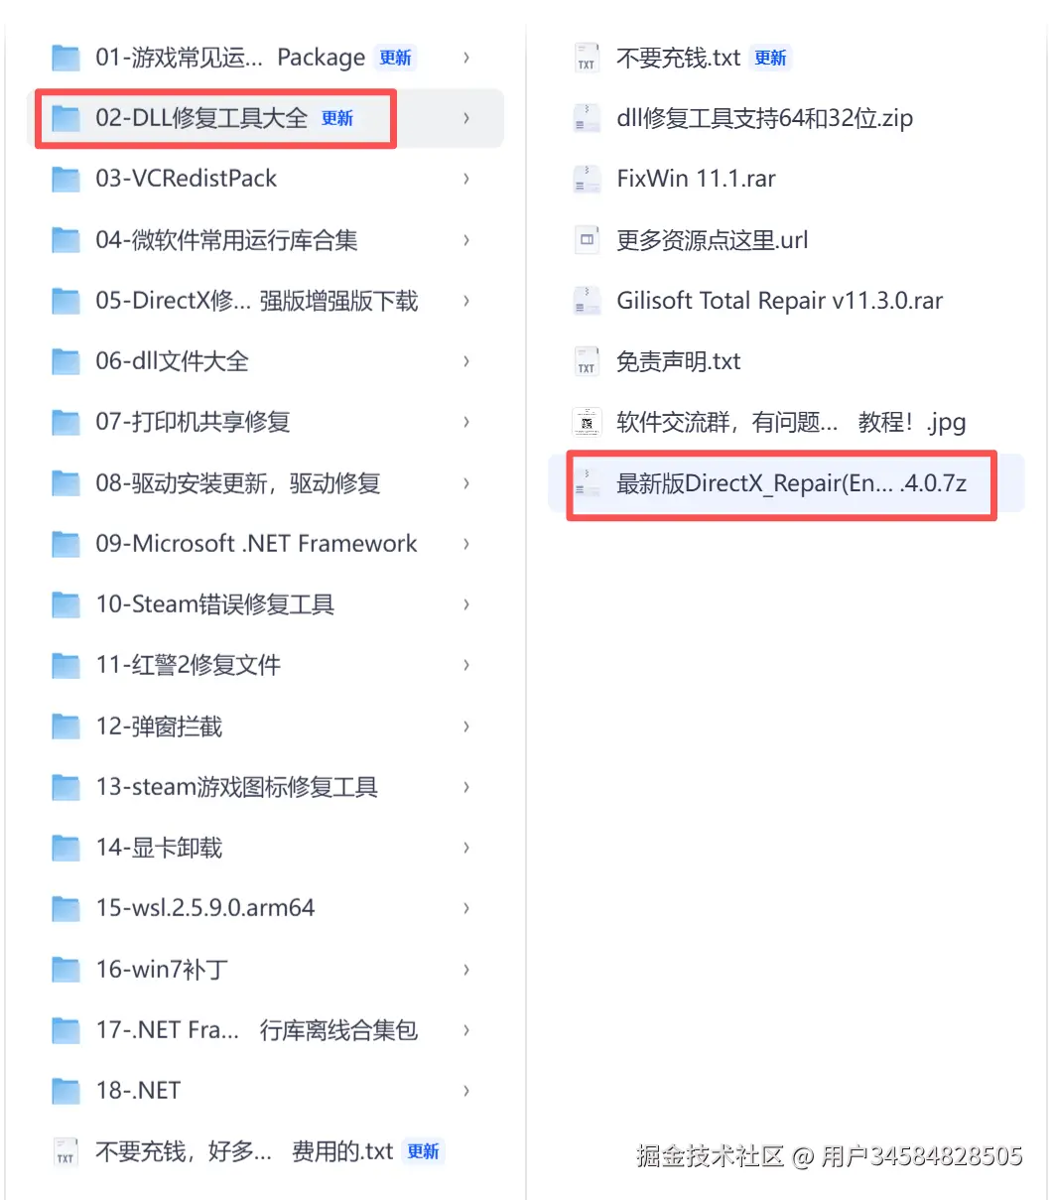Click the url shortcut icon for 更多资源点这里.url
Screen dimensions: 1053x1200
[x=587, y=240]
